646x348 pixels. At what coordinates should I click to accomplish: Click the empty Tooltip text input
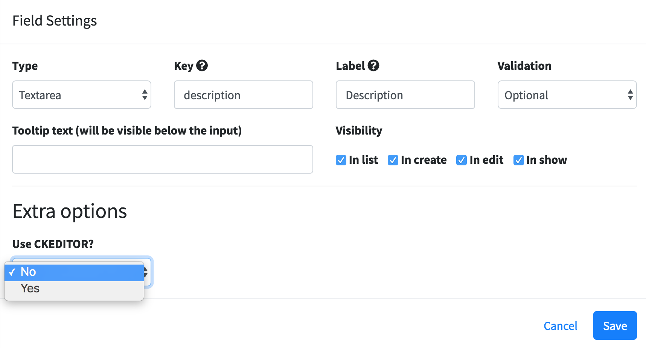tap(163, 159)
